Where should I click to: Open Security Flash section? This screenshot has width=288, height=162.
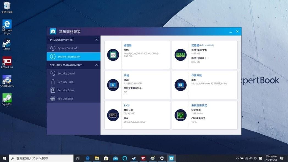73,82
